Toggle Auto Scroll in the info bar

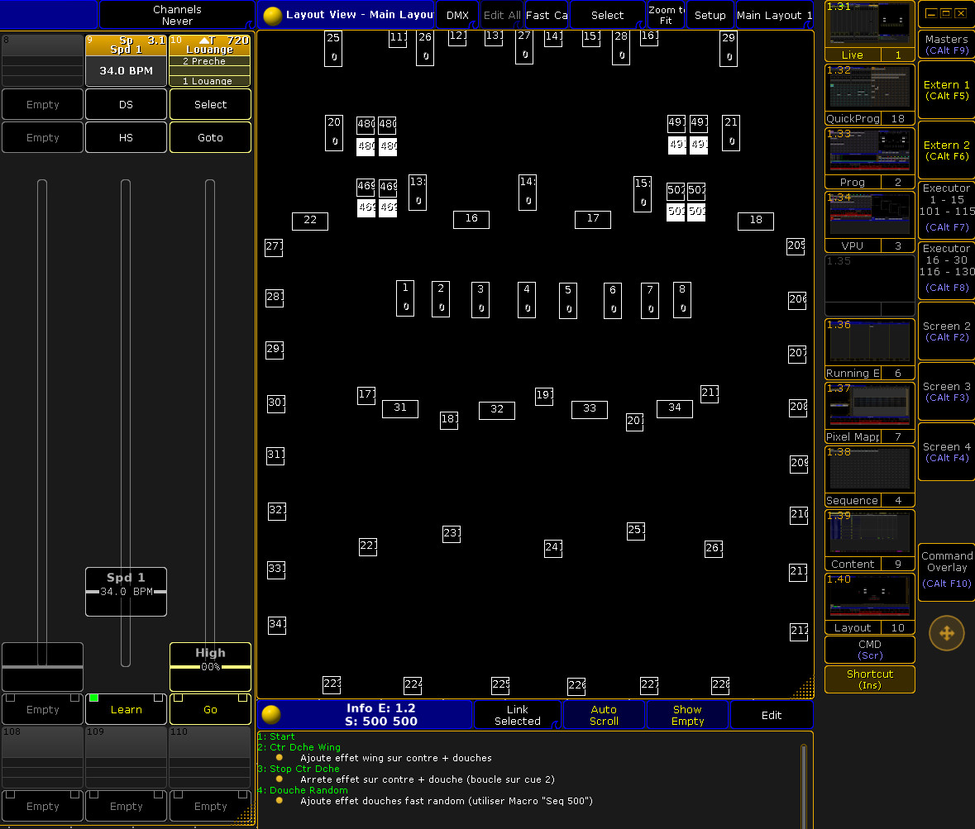[604, 715]
